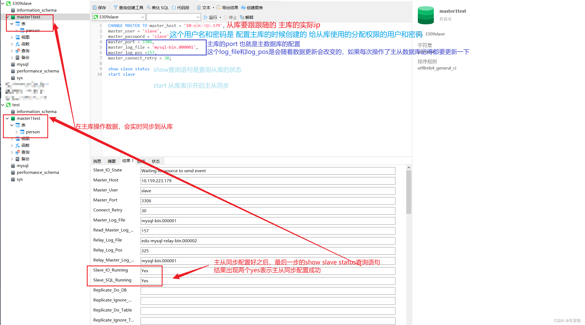Click the Save (保存) toolbar icon
Viewport: 585px width, 325px height.
pos(95,8)
